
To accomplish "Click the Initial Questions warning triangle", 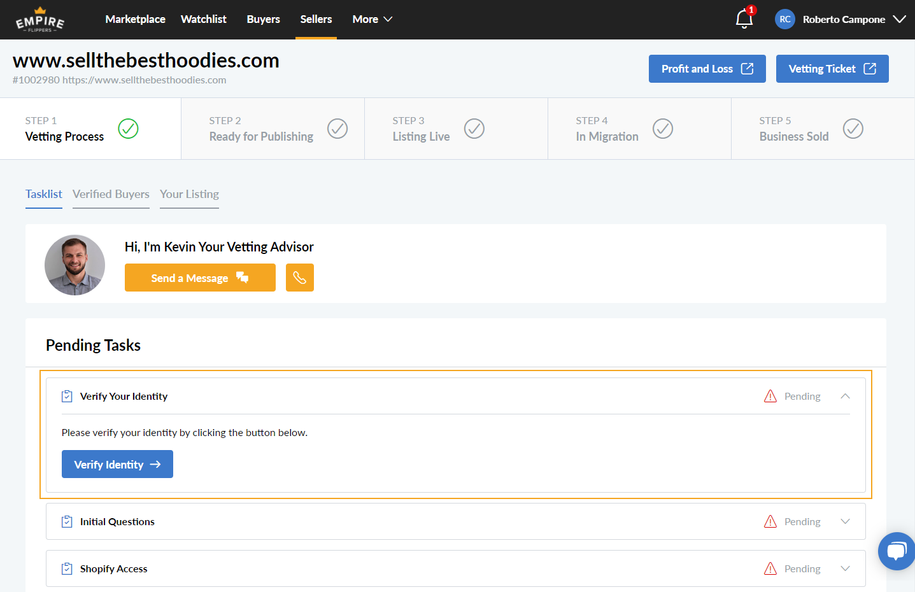I will (x=770, y=521).
